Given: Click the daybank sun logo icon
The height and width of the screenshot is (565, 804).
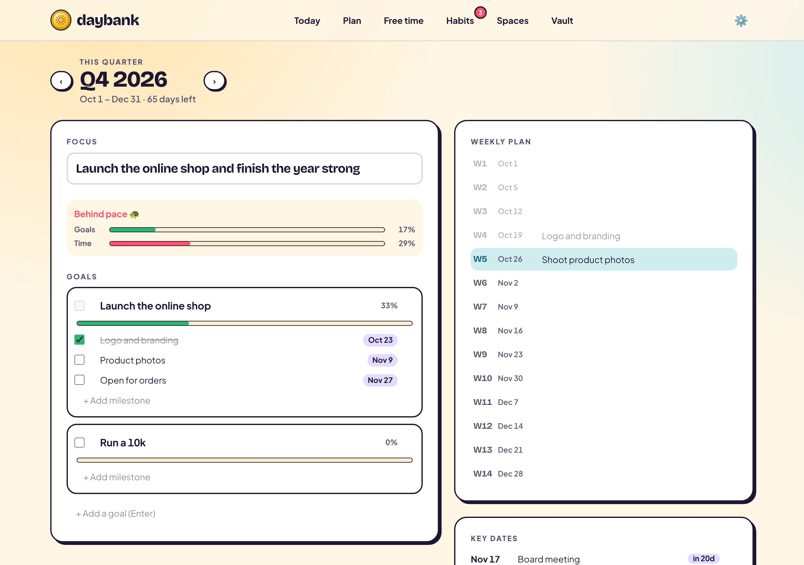Looking at the screenshot, I should click(61, 20).
